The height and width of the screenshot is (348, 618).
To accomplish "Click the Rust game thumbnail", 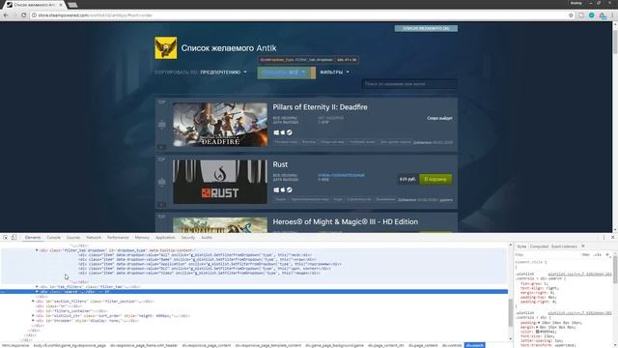I will [220, 182].
